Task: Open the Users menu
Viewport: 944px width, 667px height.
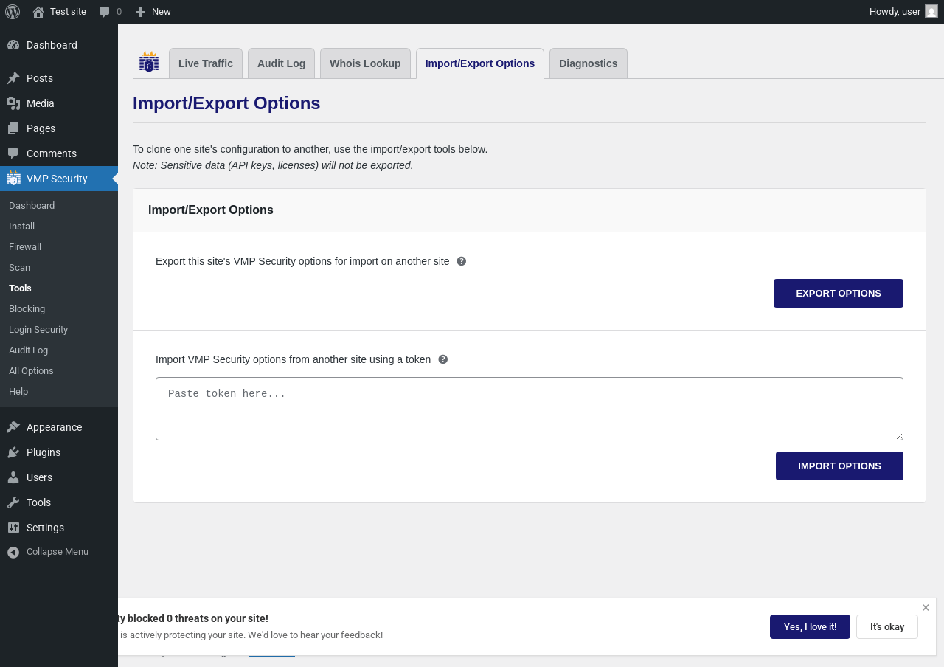Action: point(59,477)
